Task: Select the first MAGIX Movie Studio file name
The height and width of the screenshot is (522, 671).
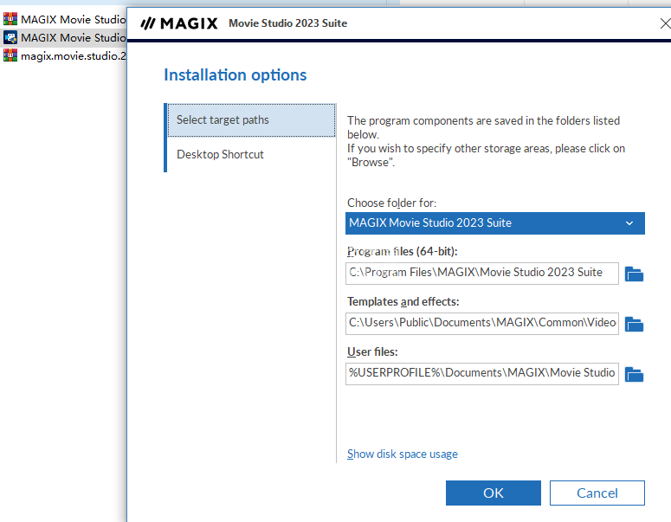Action: [74, 20]
